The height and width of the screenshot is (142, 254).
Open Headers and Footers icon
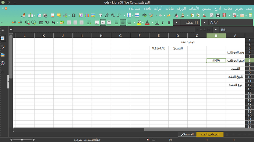tap(53, 15)
